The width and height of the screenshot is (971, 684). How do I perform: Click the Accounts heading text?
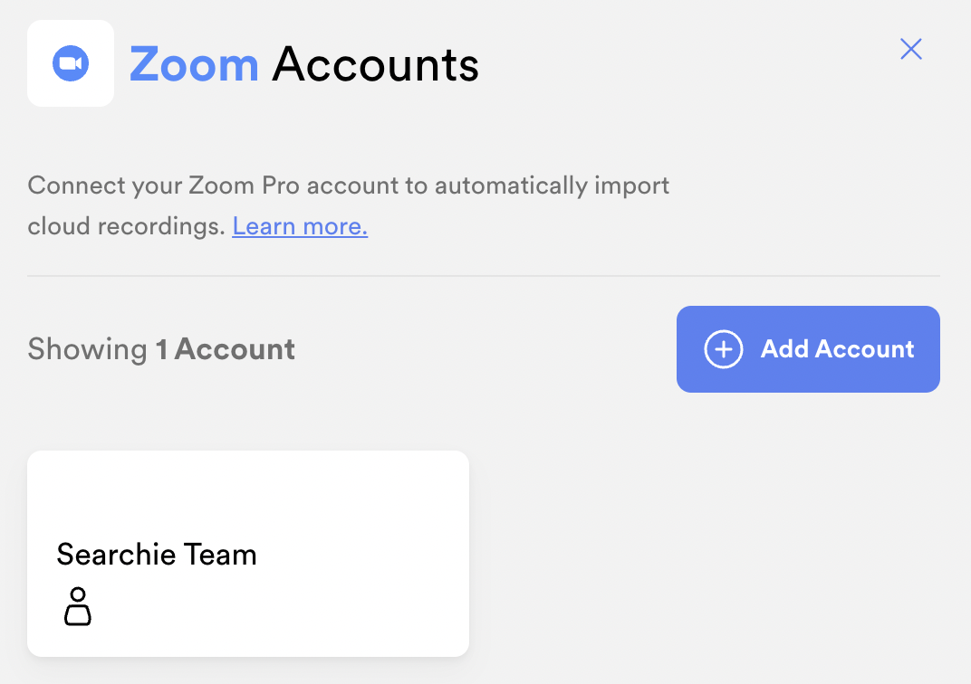(x=375, y=64)
